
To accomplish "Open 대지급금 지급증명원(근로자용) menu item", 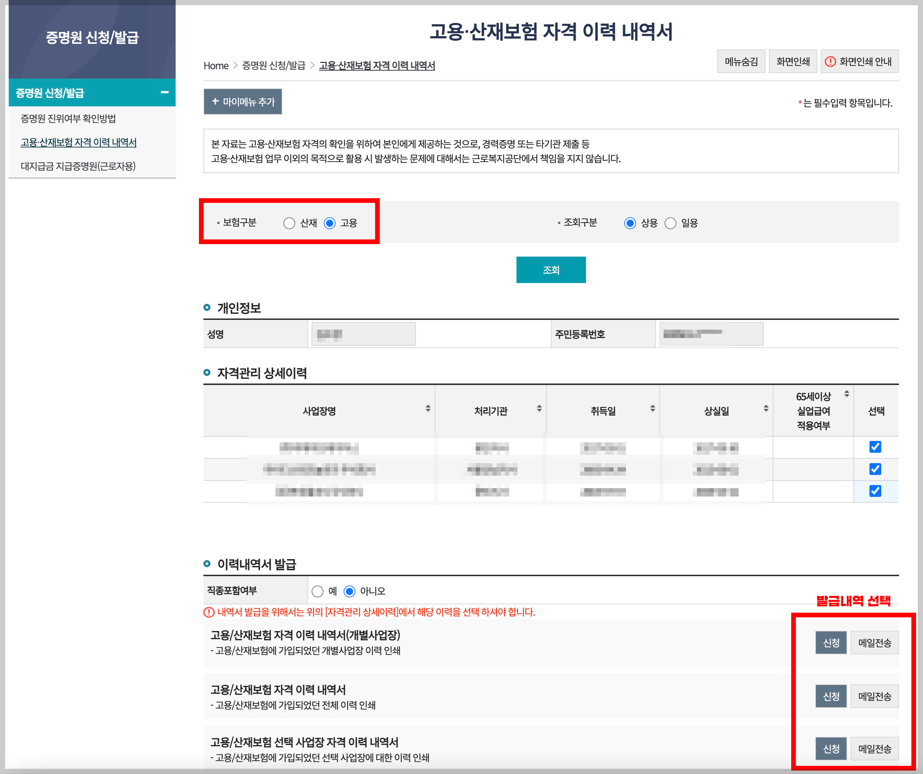I will click(78, 167).
